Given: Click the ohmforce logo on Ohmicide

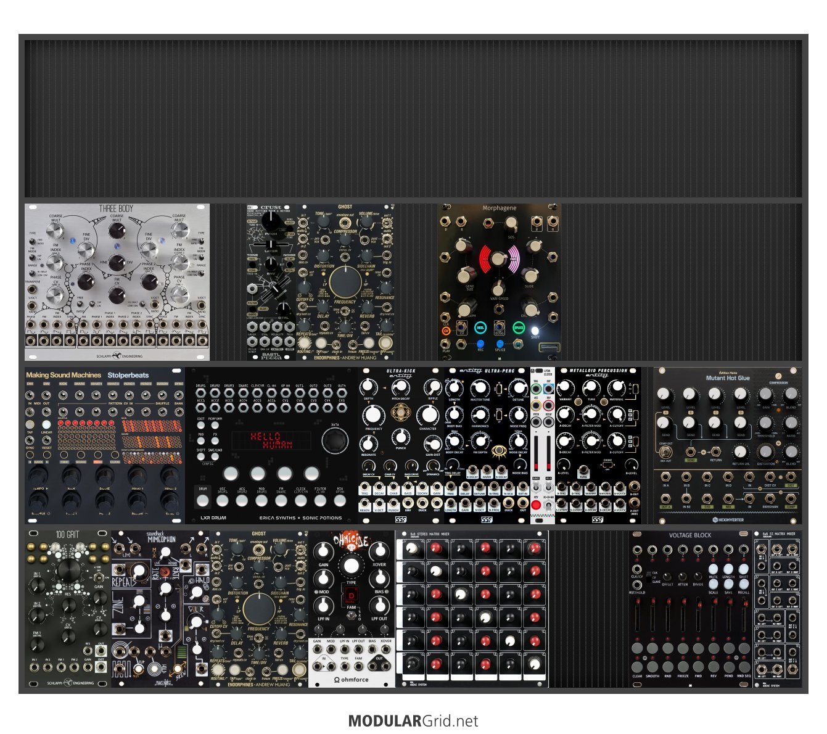Looking at the screenshot, I should pyautogui.click(x=351, y=680).
